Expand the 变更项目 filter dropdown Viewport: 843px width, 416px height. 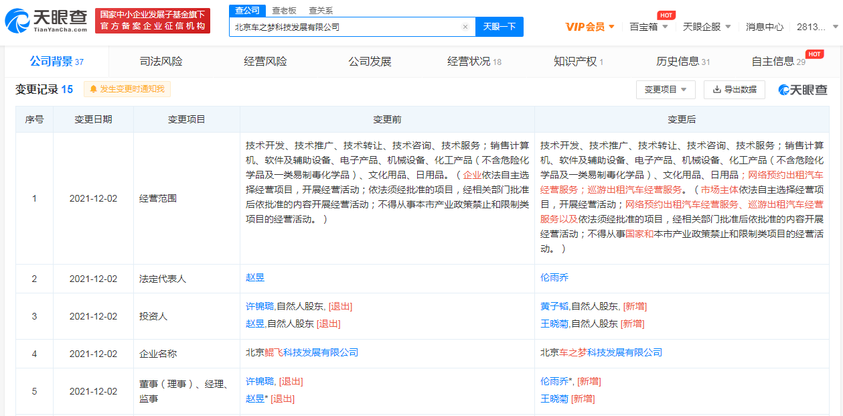[666, 89]
